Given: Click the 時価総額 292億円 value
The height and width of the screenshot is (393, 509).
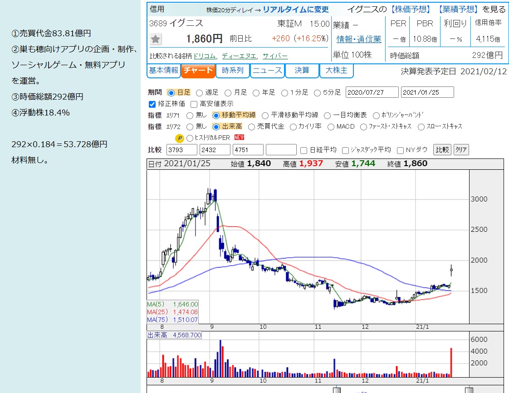Looking at the screenshot, I should pyautogui.click(x=487, y=55).
